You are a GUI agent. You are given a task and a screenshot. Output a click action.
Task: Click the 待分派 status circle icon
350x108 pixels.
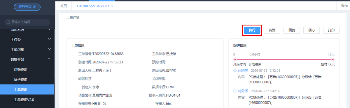pos(235,91)
